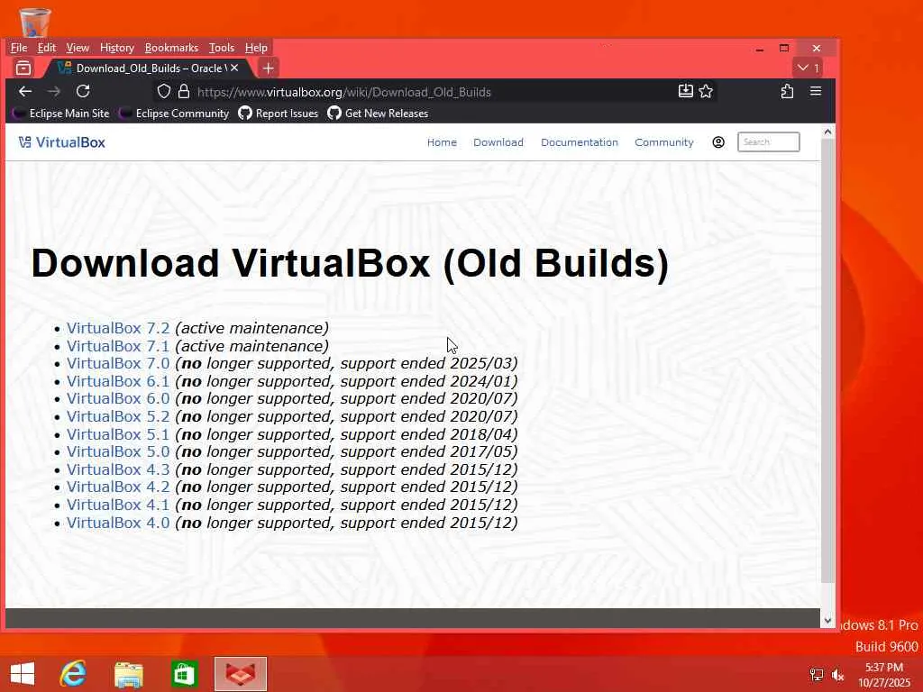The width and height of the screenshot is (923, 692).
Task: Open the browser extensions puzzle icon
Action: point(787,91)
